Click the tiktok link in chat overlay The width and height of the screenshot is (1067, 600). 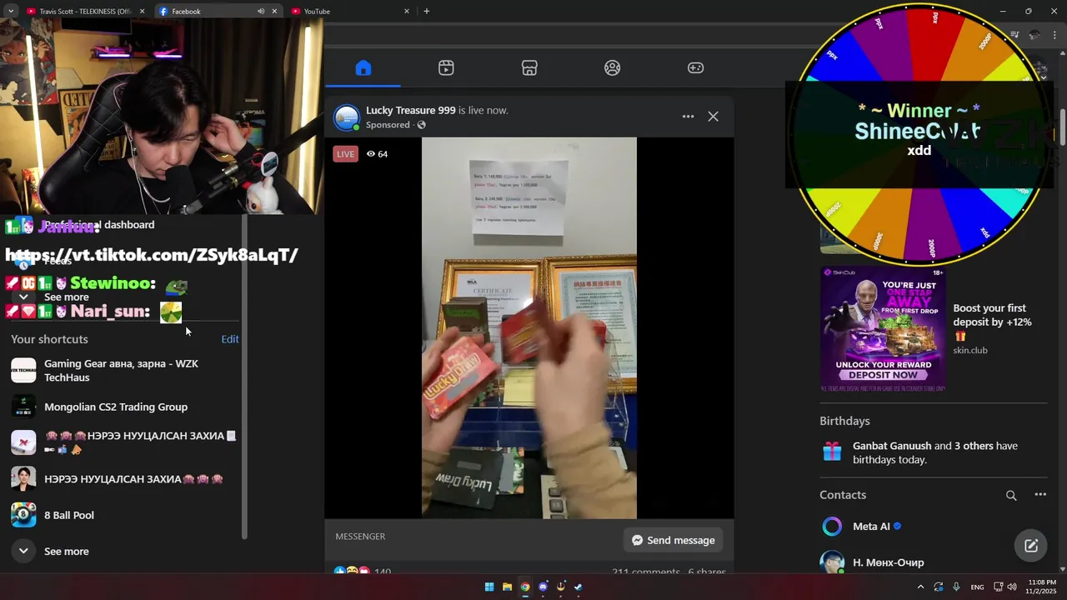pyautogui.click(x=152, y=255)
